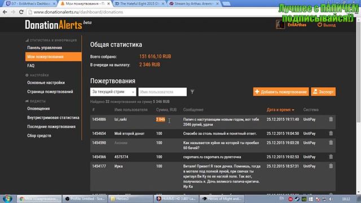The image size is (361, 203).
Task: Reload the page with refresh icon
Action: pos(21,12)
